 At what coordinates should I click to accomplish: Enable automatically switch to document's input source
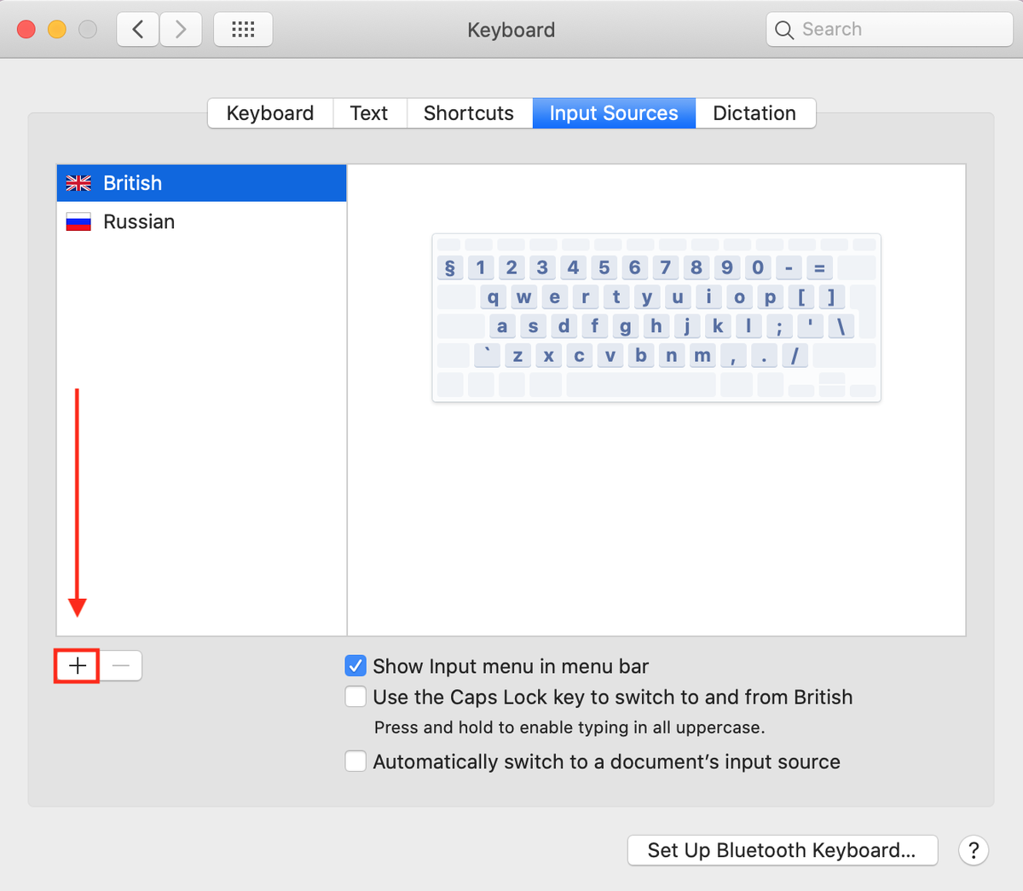point(355,761)
